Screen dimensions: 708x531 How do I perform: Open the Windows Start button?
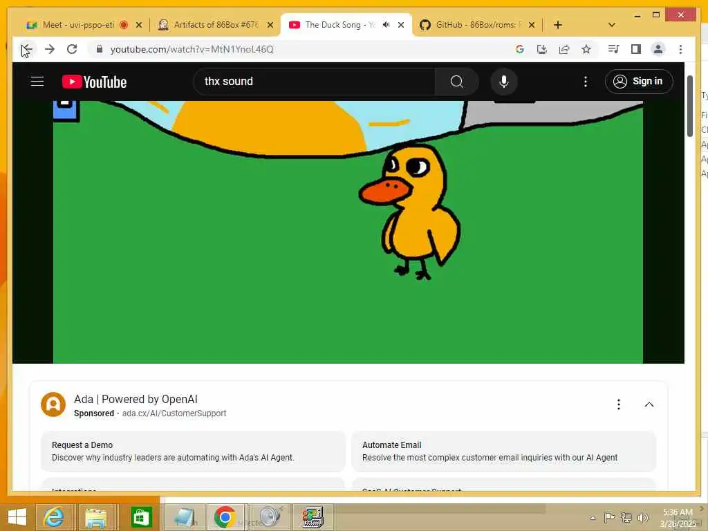tap(17, 517)
